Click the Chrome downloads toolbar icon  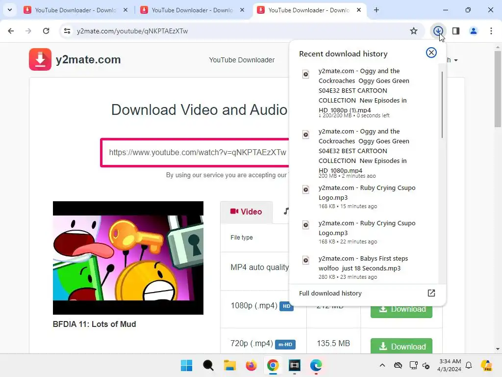[438, 31]
